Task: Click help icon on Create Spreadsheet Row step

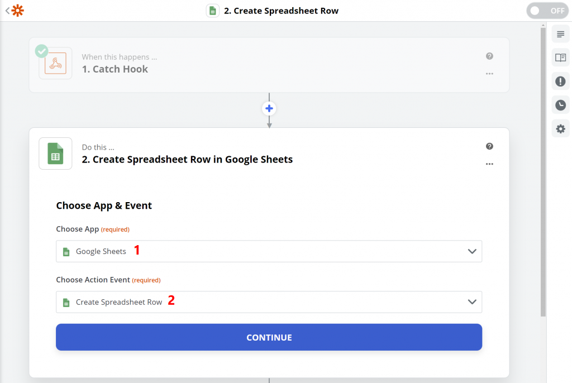Action: point(489,146)
